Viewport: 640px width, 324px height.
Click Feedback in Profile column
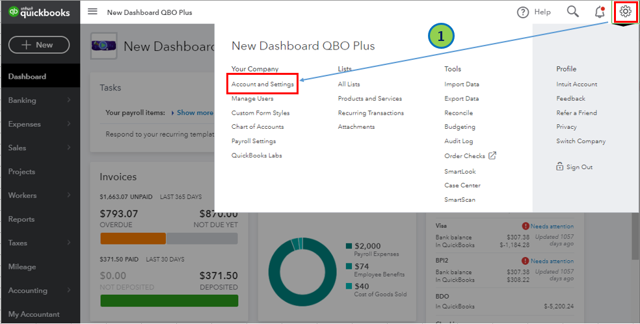570,98
